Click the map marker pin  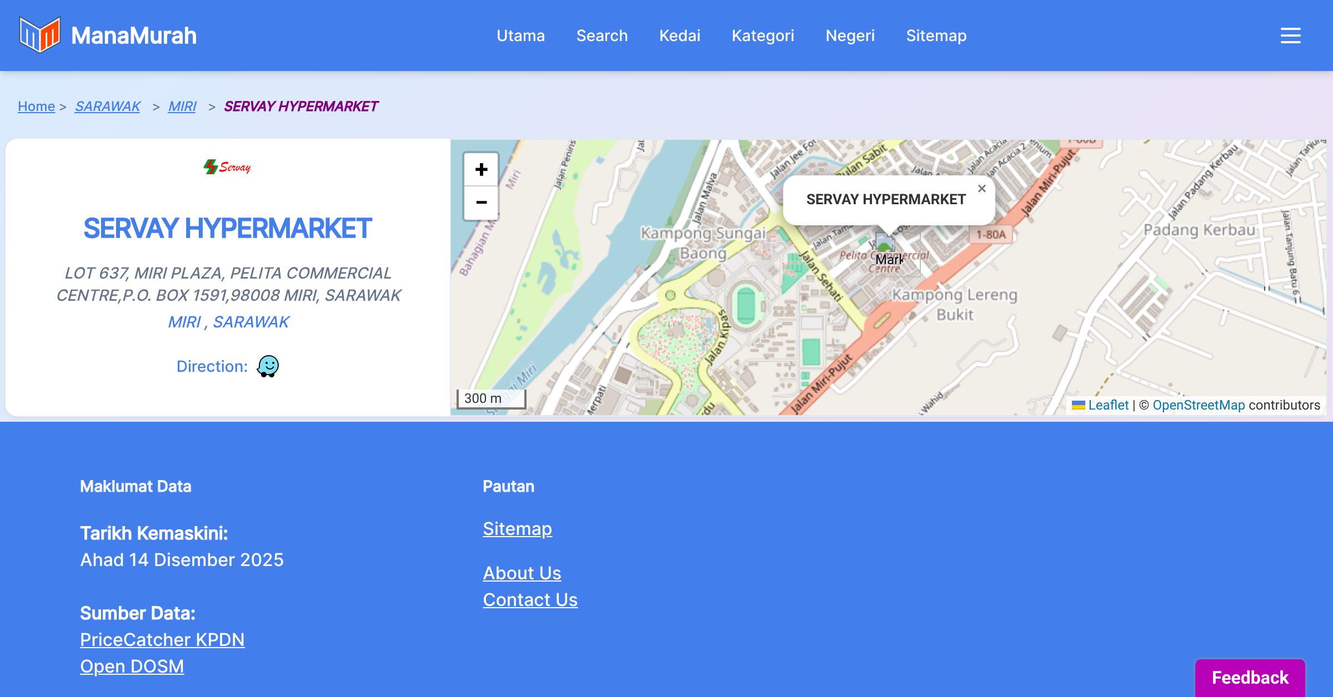(884, 243)
